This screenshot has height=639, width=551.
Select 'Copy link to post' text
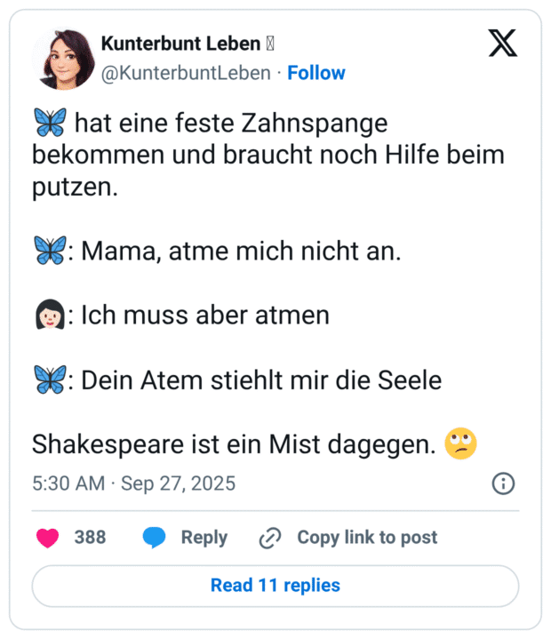coord(367,537)
